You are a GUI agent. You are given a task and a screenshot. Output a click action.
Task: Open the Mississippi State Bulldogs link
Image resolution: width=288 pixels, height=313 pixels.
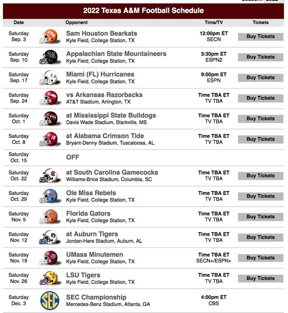[x=111, y=115]
